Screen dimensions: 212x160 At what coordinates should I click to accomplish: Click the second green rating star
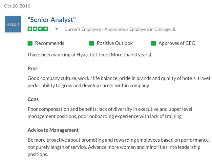[35, 29]
